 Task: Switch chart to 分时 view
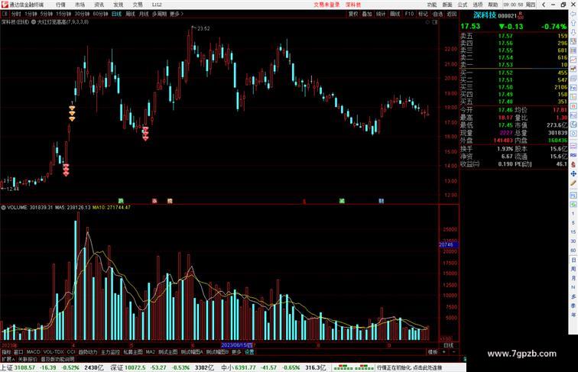pos(15,14)
